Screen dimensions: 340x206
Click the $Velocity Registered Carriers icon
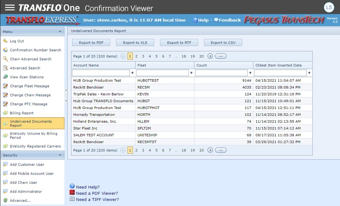[x=5, y=146]
